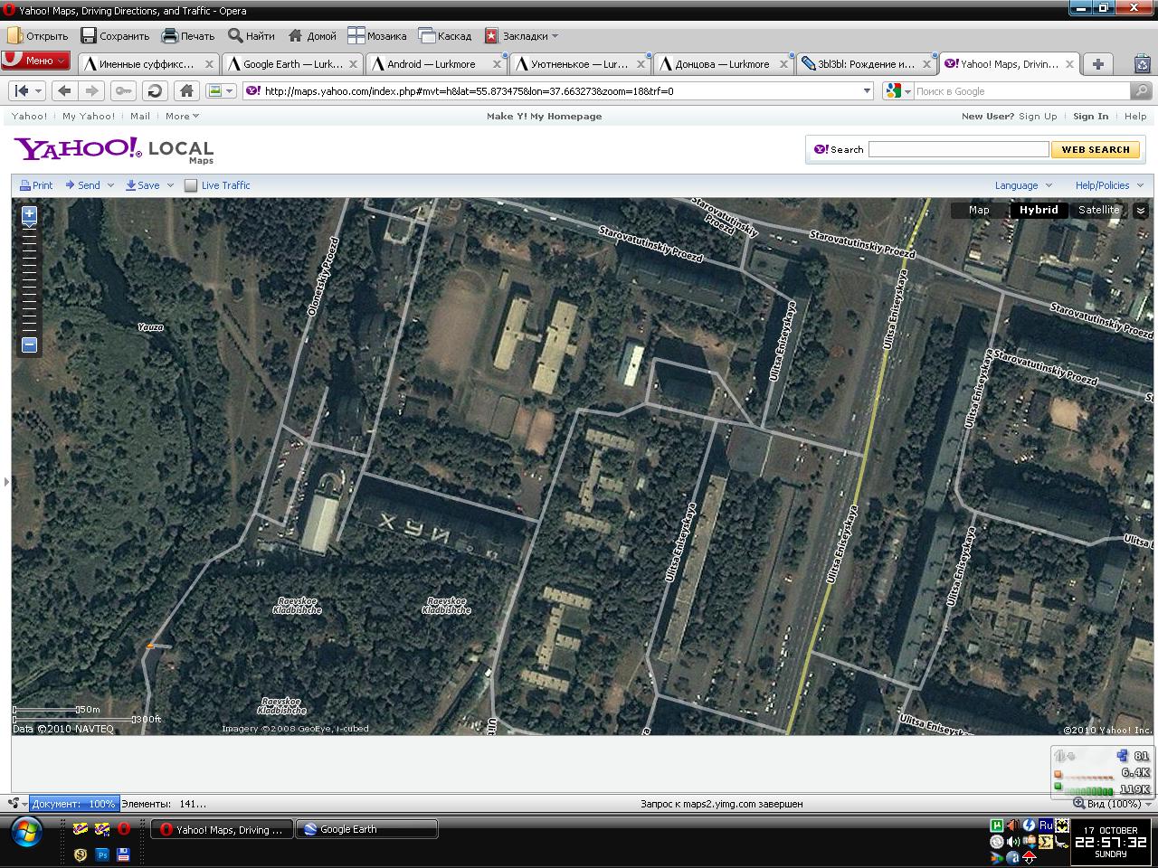Select the Hybrid map view

pos(1039,210)
